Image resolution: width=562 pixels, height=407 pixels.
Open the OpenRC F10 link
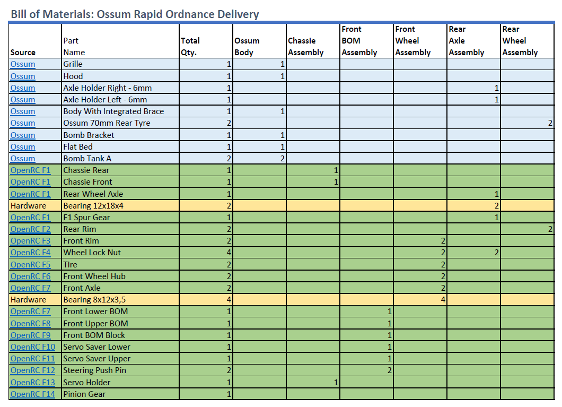pyautogui.click(x=33, y=347)
